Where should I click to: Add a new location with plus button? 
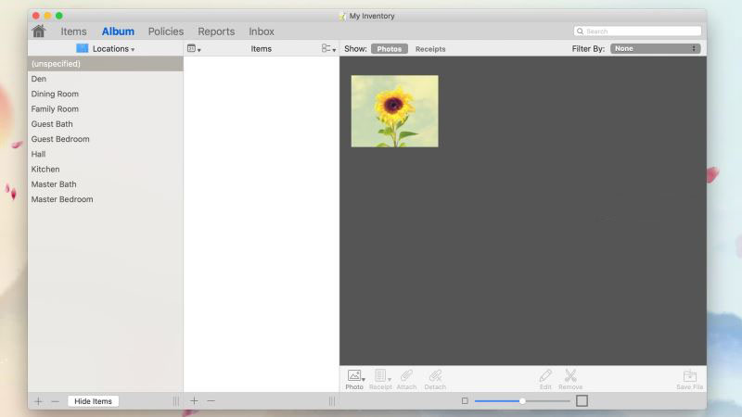coord(38,401)
